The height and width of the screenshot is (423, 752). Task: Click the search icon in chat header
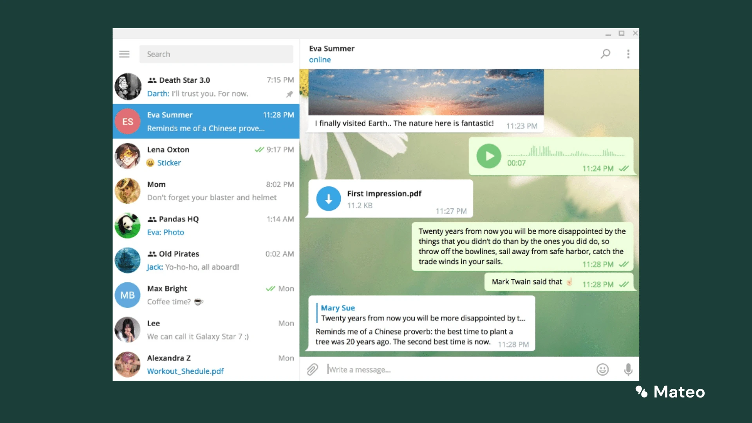click(606, 53)
